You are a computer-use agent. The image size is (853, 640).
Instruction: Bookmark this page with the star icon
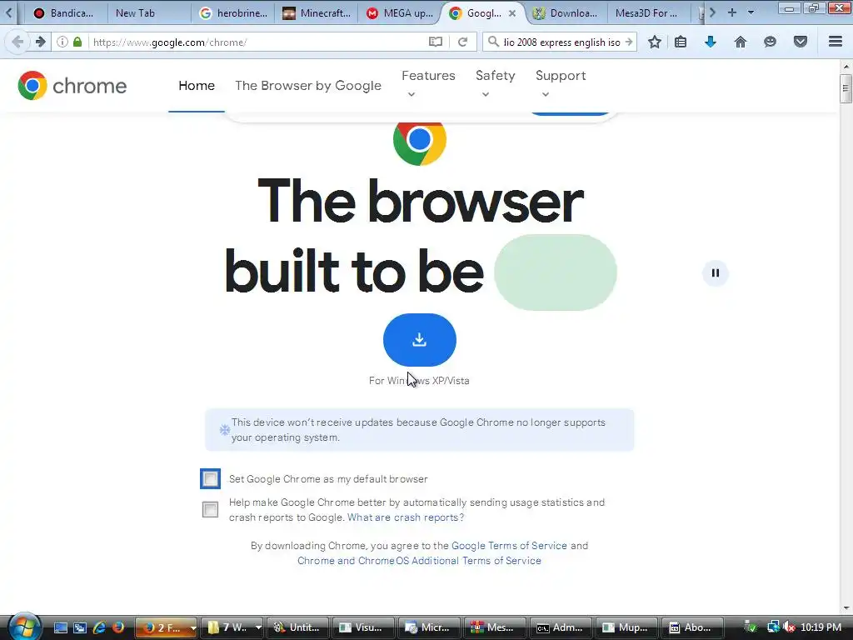click(x=655, y=42)
